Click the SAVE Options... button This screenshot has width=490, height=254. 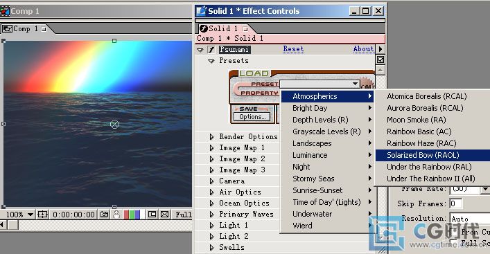tap(252, 117)
